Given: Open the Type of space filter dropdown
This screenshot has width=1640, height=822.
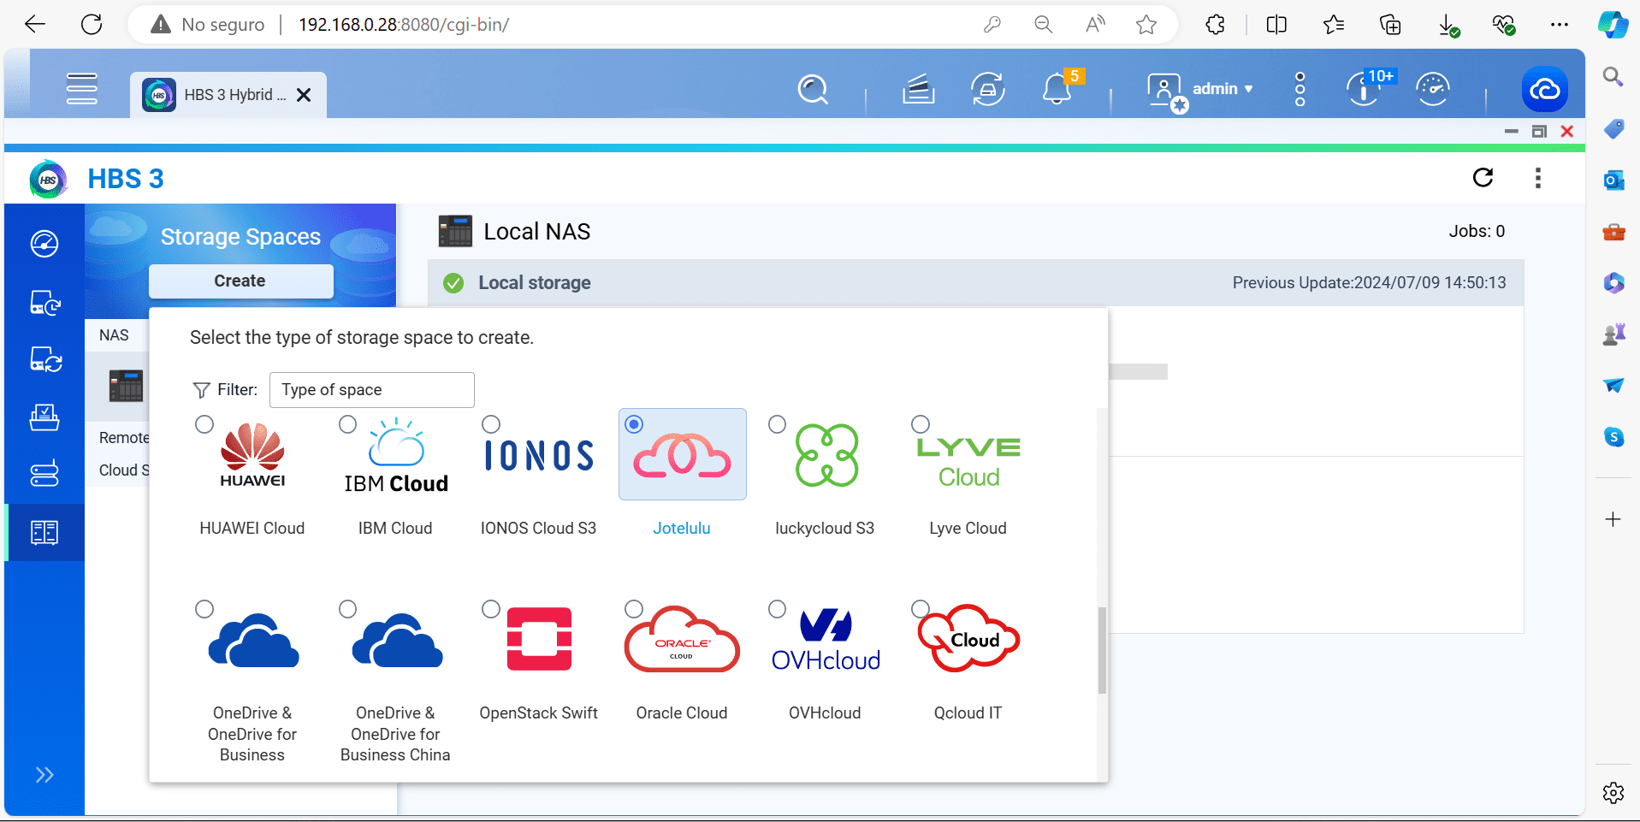Looking at the screenshot, I should (372, 390).
